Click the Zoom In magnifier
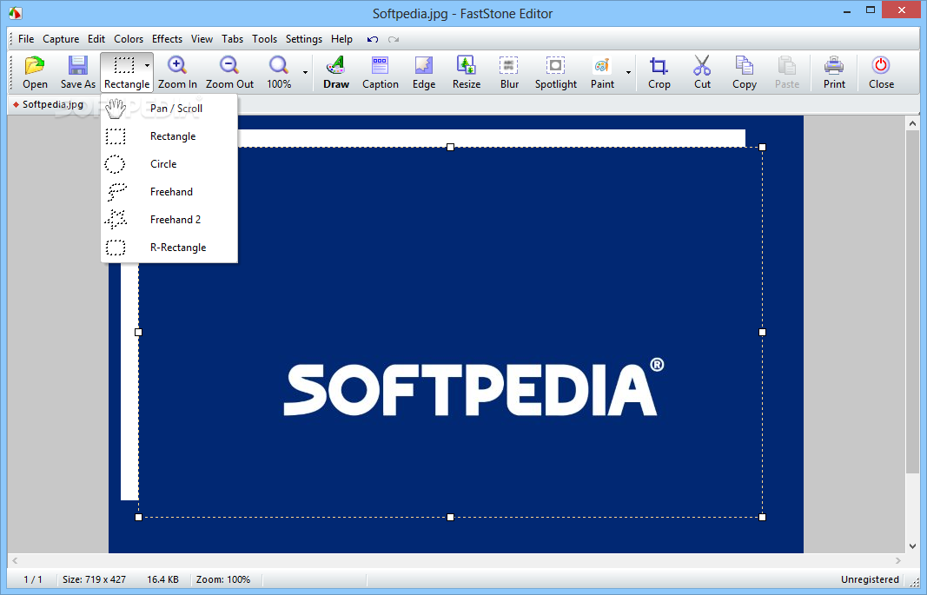Image resolution: width=927 pixels, height=595 pixels. 176,65
